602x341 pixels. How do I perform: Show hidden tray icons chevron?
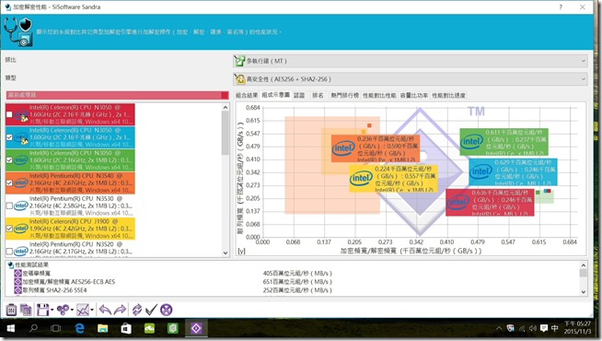(x=499, y=328)
